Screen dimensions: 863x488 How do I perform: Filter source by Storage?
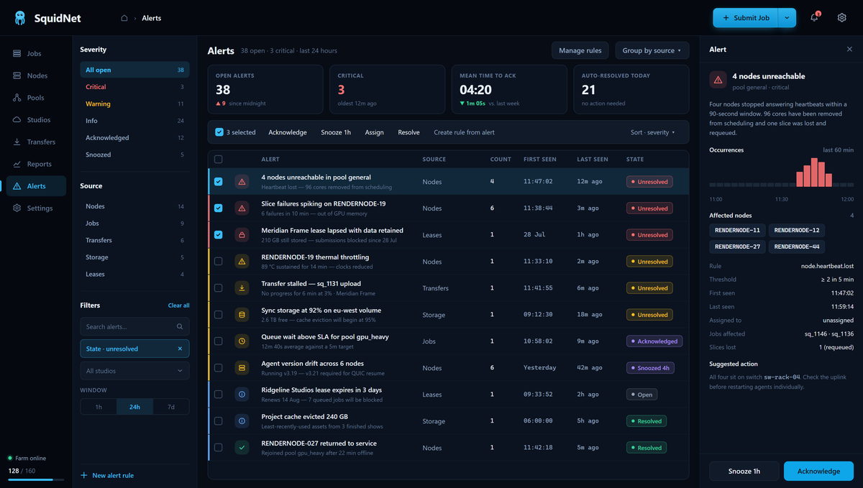[x=134, y=257]
